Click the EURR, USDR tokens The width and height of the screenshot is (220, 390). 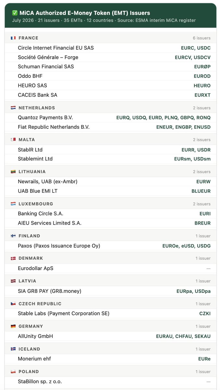pyautogui.click(x=196, y=150)
